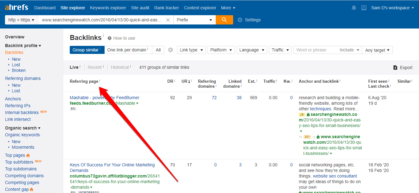Image resolution: width=419 pixels, height=193 pixels.
Task: Open Organic keywords in the sidebar
Action: pyautogui.click(x=22, y=135)
